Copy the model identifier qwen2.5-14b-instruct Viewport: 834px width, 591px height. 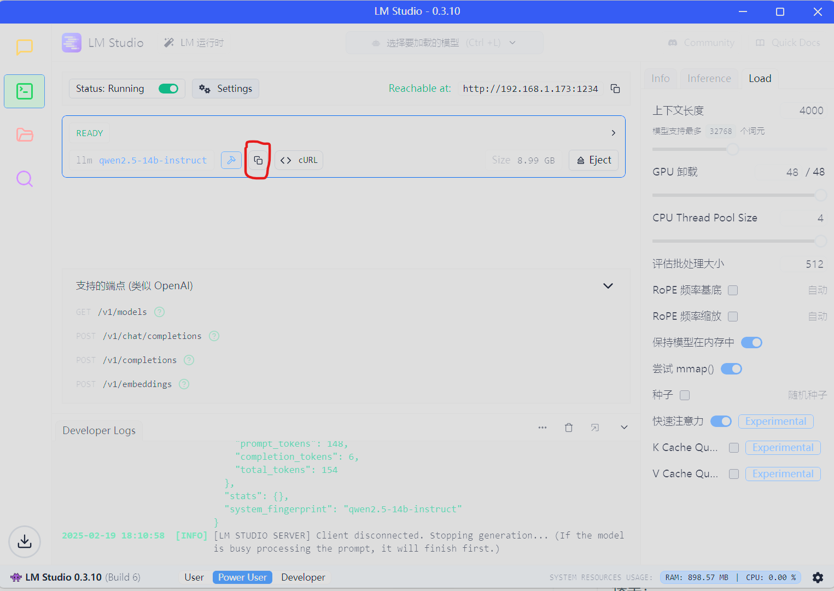click(x=258, y=160)
